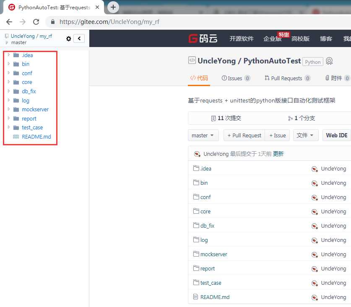The height and width of the screenshot is (307, 351).
Task: Open test_case folder in file list
Action: [x=211, y=283]
